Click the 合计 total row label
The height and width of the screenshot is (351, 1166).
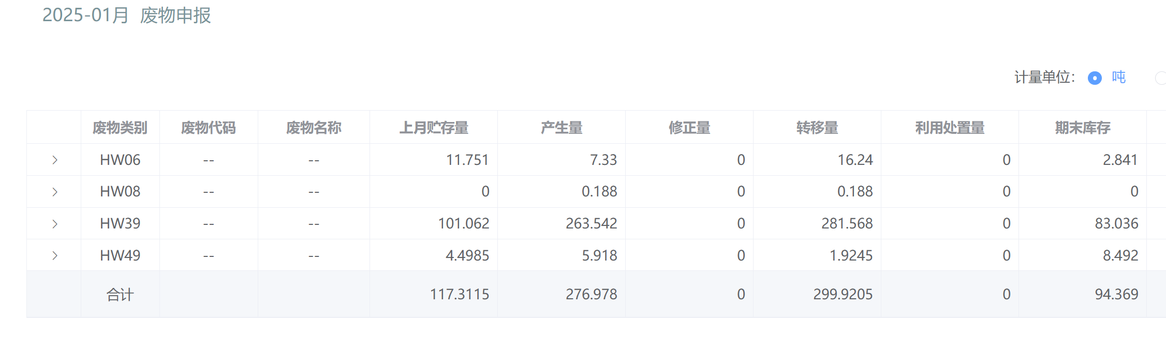tap(120, 295)
